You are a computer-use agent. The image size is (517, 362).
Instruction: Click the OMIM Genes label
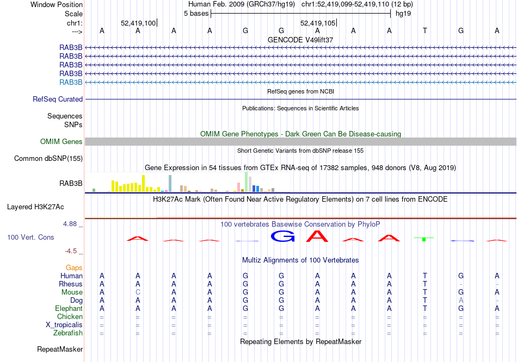[61, 142]
